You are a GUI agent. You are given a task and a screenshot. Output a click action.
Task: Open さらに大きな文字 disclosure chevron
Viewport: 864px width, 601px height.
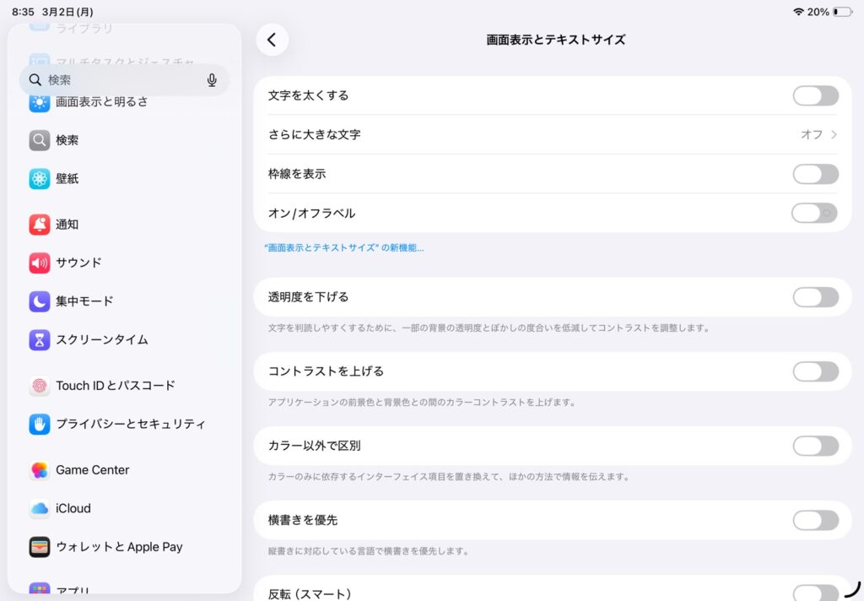tap(833, 135)
